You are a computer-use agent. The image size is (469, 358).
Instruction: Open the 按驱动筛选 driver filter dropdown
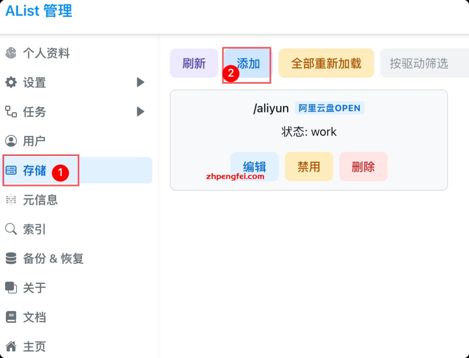(x=424, y=63)
